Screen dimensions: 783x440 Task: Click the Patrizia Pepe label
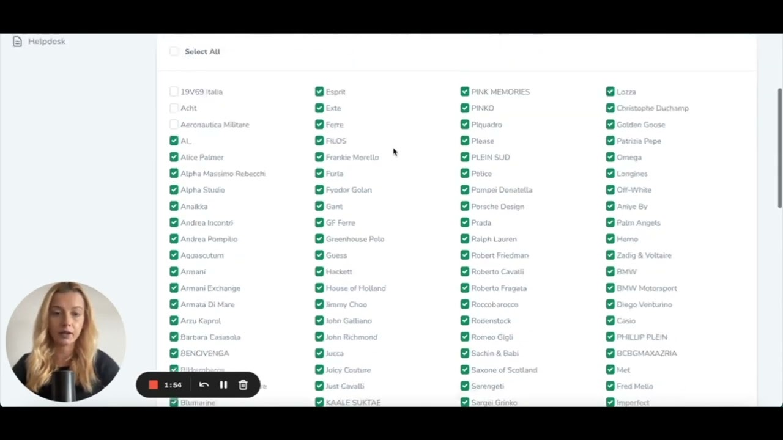[x=639, y=141]
